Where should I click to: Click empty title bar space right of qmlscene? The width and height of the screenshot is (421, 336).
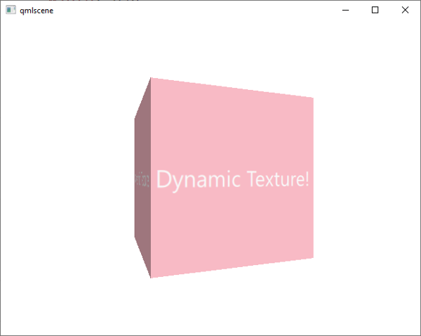pyautogui.click(x=196, y=10)
